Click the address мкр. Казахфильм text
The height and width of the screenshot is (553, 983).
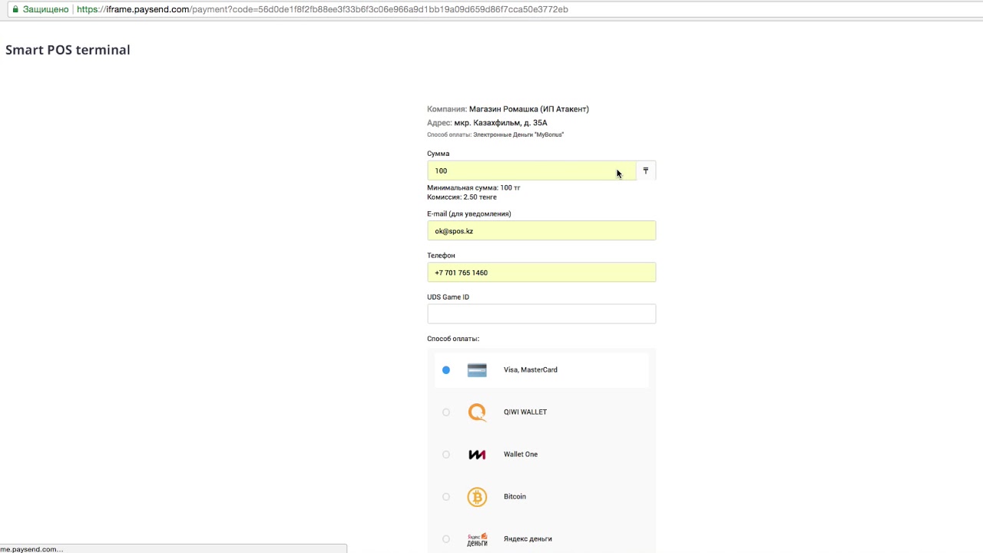coord(501,123)
